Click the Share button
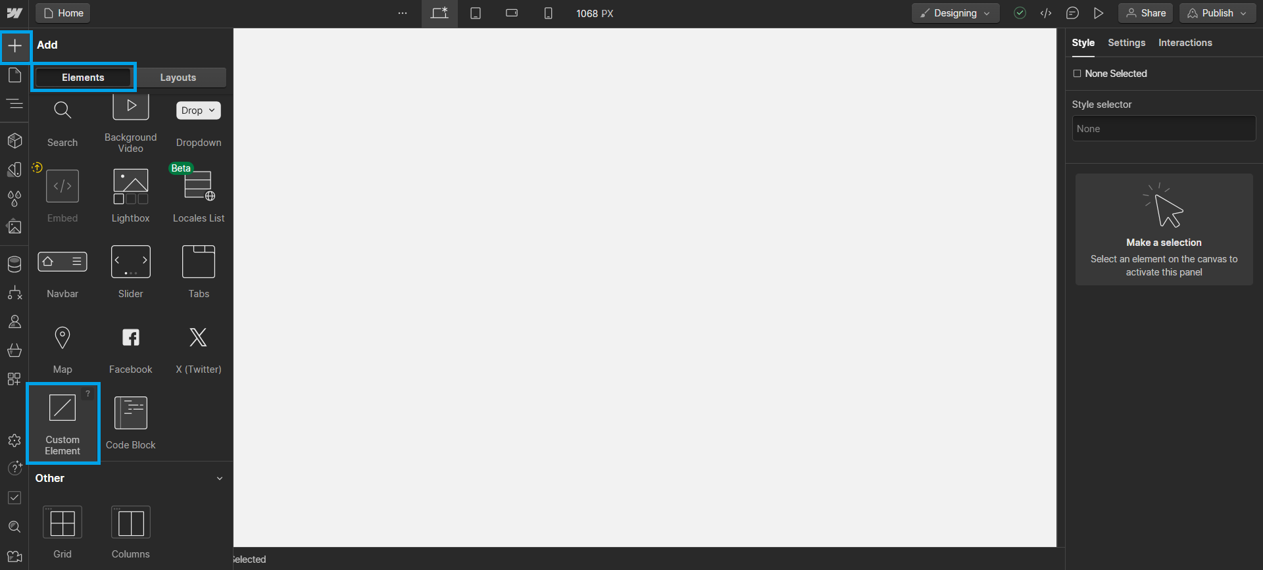Viewport: 1263px width, 570px height. [x=1145, y=13]
